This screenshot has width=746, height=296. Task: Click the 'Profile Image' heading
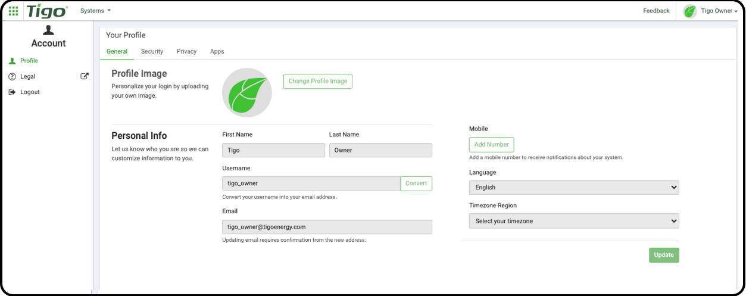click(x=139, y=73)
